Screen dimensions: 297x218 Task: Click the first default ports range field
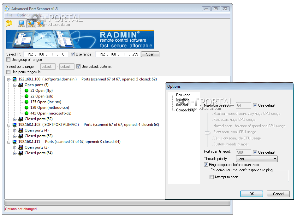48,67
